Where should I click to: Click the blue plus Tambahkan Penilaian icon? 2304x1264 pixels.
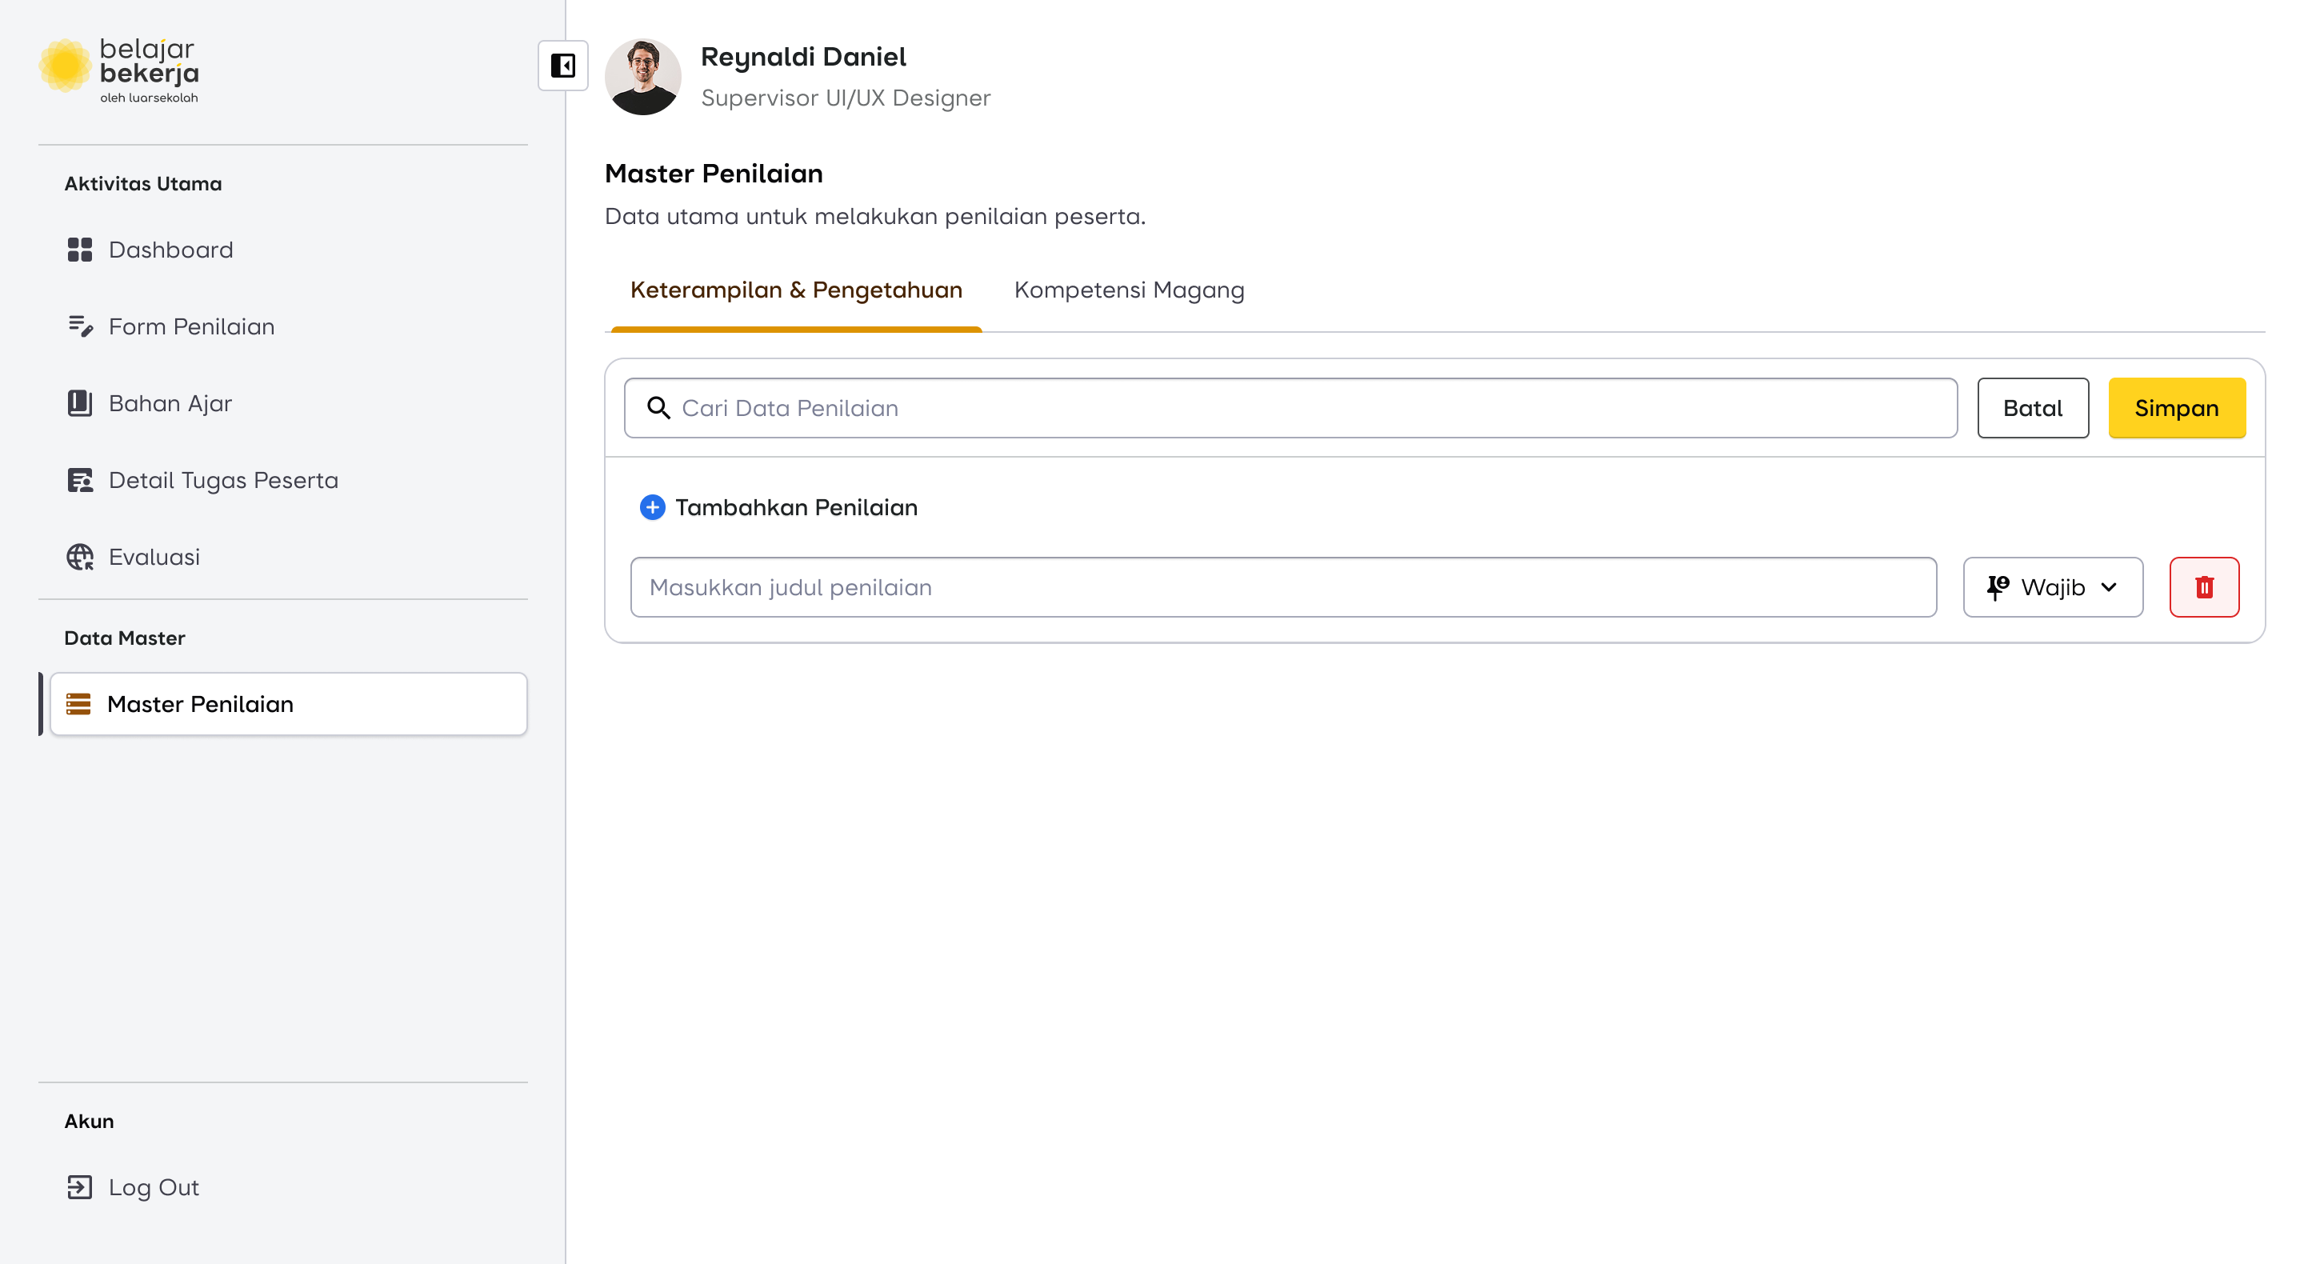tap(652, 507)
